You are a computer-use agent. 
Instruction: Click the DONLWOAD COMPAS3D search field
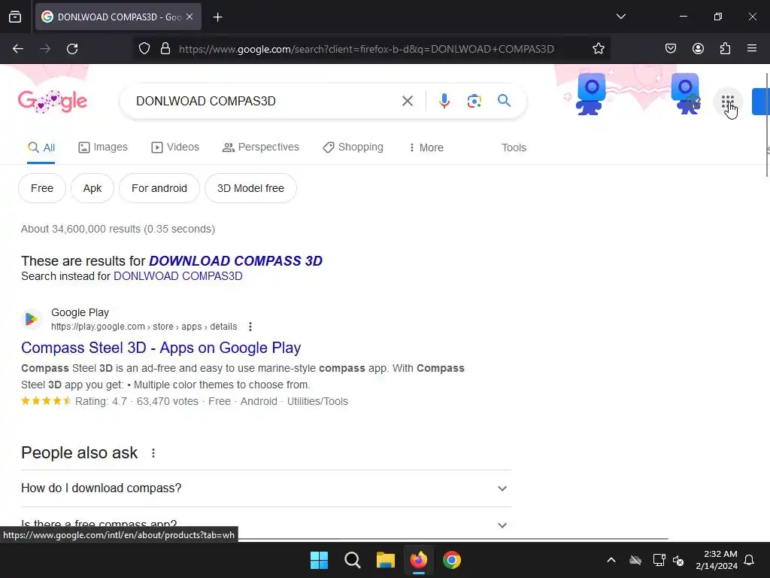tap(265, 102)
